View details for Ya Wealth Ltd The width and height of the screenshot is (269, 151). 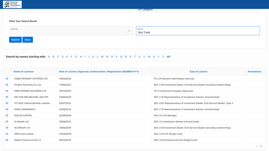(x=7, y=122)
